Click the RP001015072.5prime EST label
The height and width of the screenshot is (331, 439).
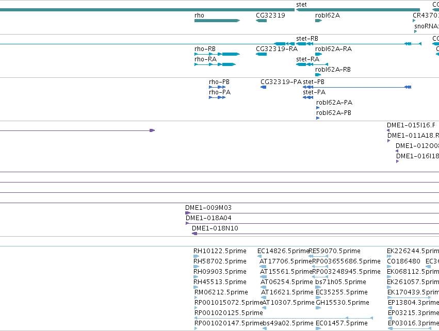[229, 303]
